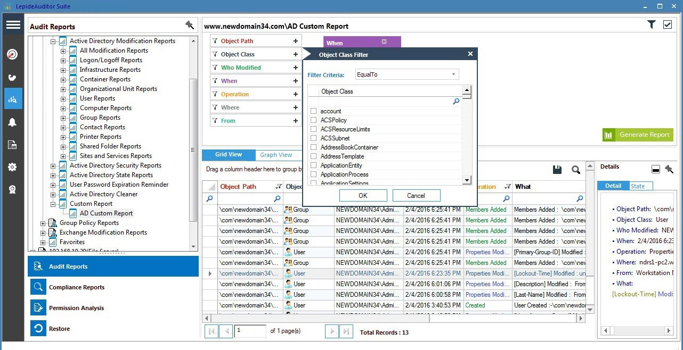Open the Filter Criteria EqualTo dropdown

(452, 74)
